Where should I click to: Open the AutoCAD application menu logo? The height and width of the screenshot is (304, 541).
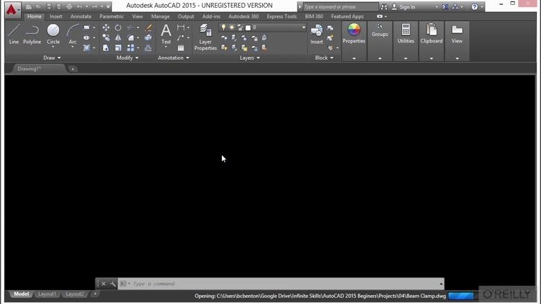pos(11,10)
